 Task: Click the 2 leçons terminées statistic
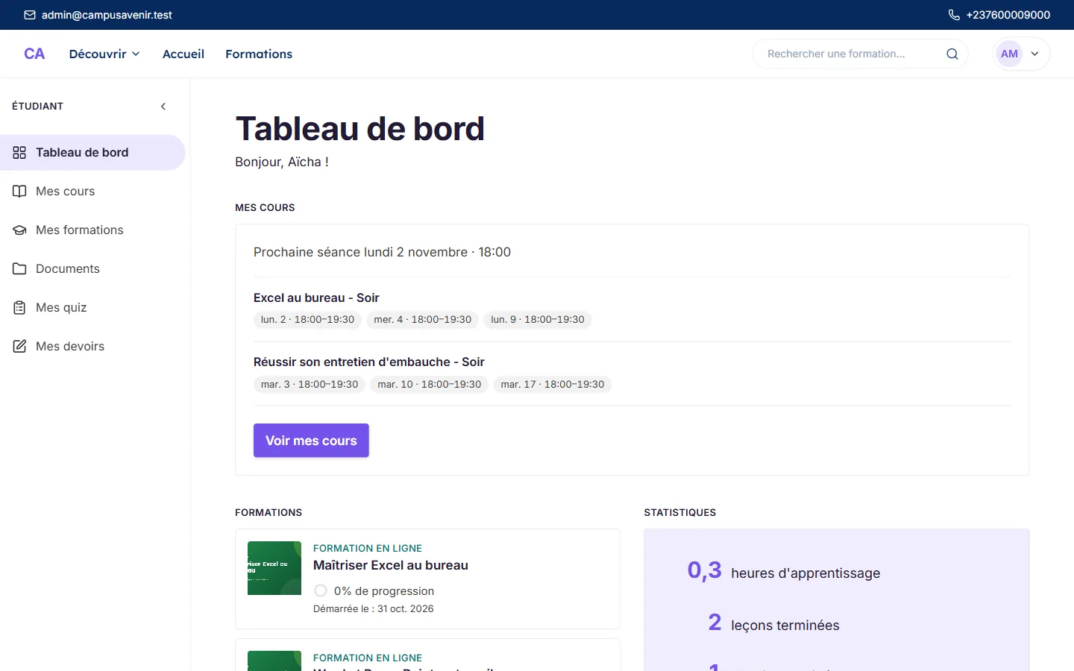(x=773, y=623)
